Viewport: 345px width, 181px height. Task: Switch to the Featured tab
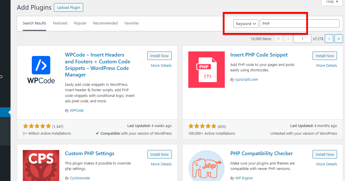point(60,23)
